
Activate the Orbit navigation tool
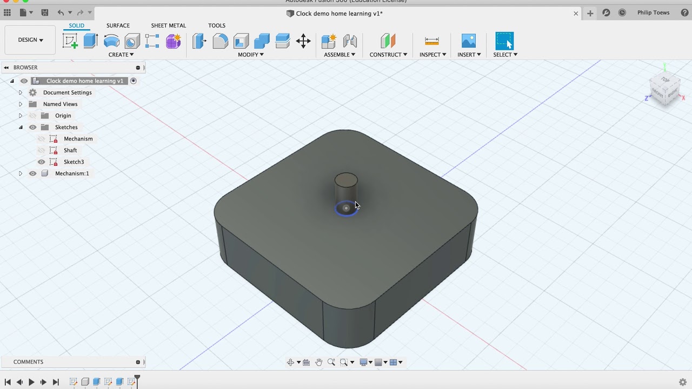[290, 363]
